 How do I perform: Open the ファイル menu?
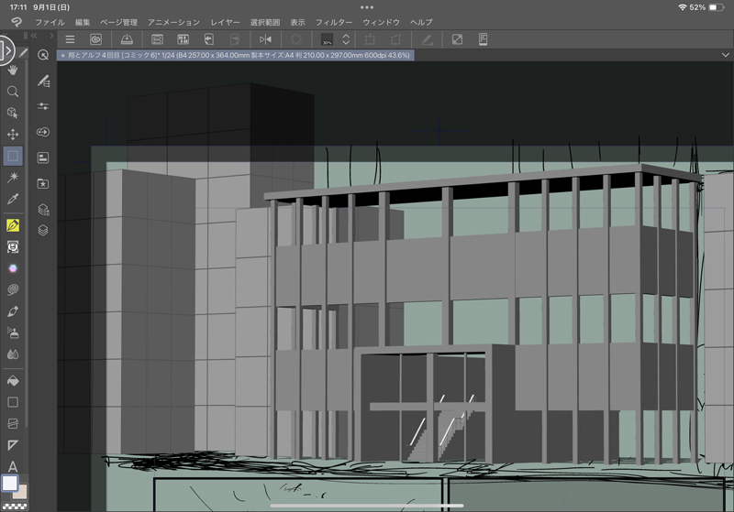pos(50,21)
